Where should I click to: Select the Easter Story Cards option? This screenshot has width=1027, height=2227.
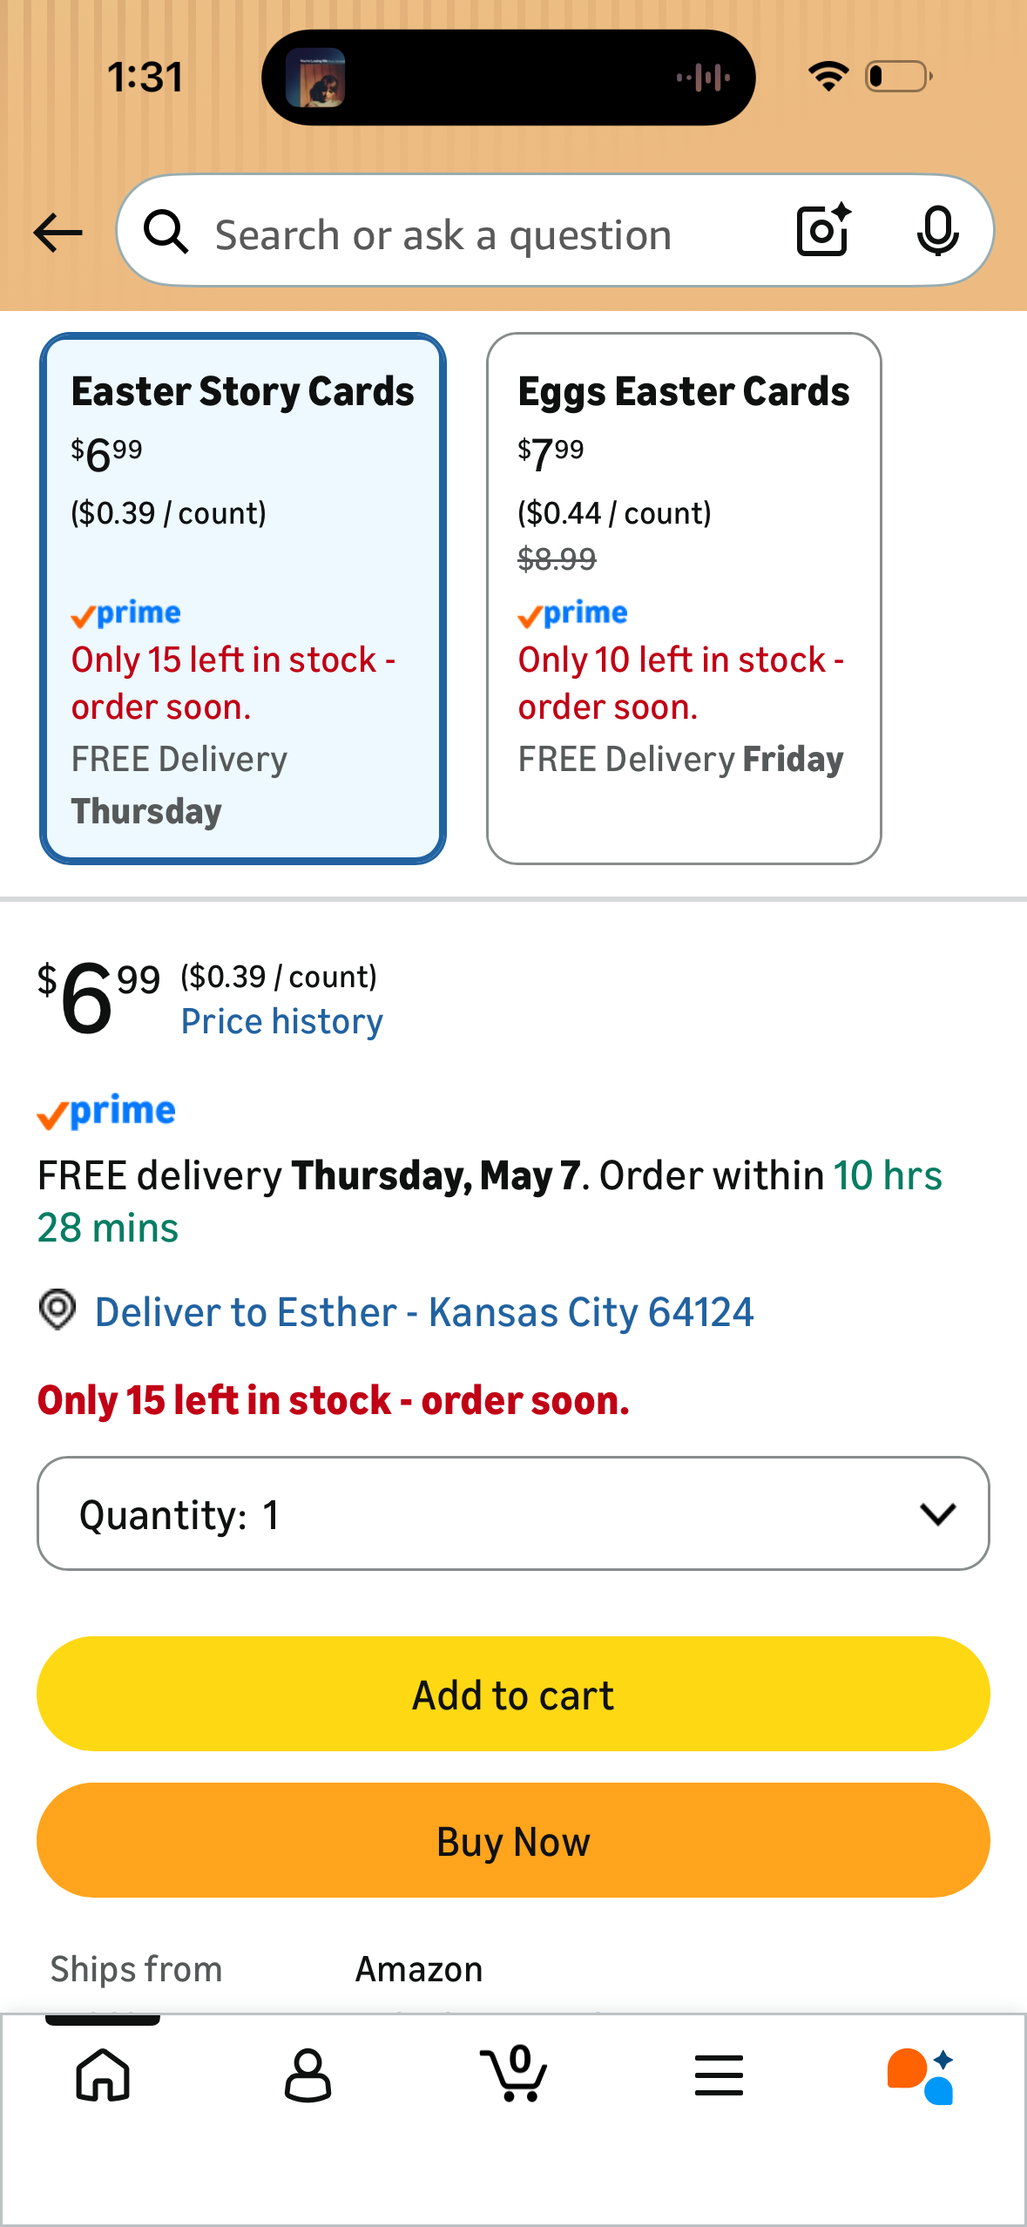pyautogui.click(x=243, y=599)
